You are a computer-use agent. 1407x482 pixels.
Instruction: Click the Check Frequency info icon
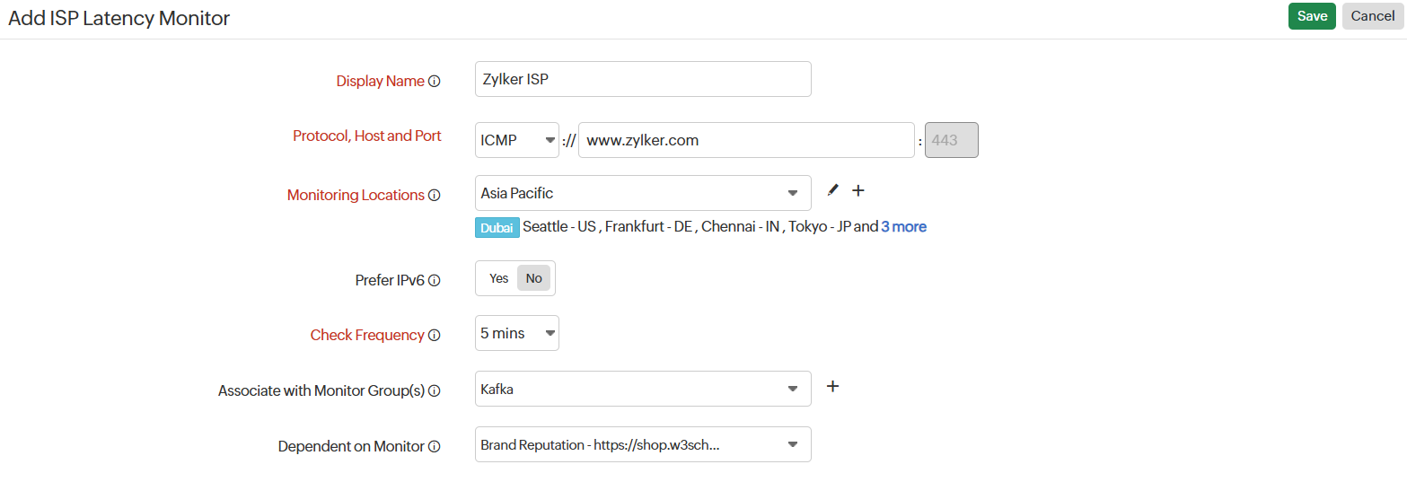point(435,335)
